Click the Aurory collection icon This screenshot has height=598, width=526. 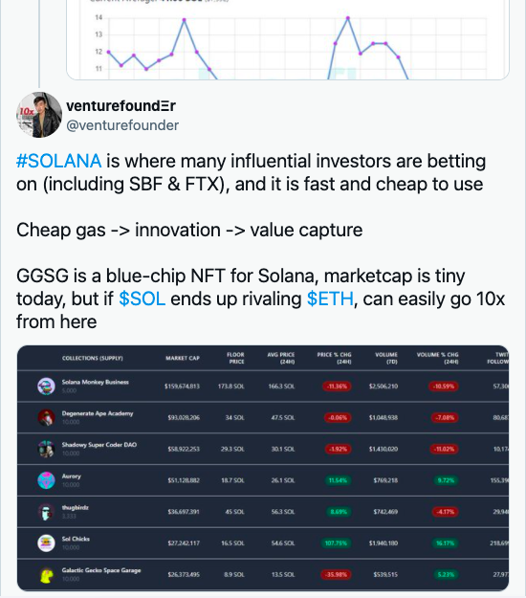pyautogui.click(x=46, y=480)
